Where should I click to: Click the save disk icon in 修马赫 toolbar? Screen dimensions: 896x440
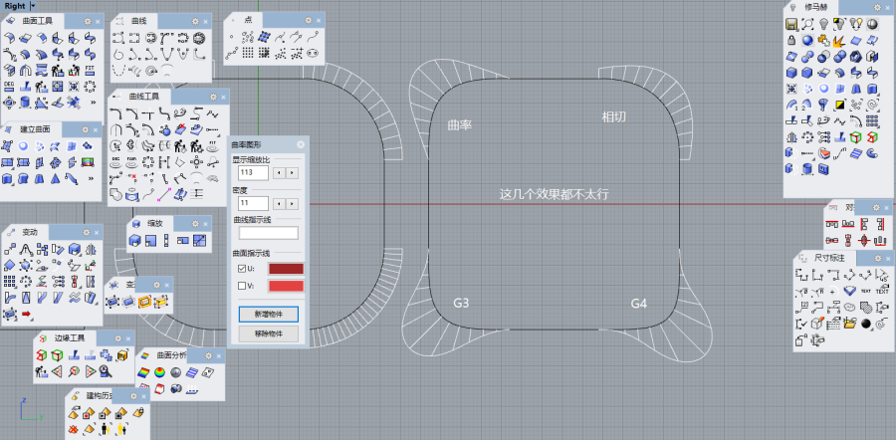click(790, 24)
